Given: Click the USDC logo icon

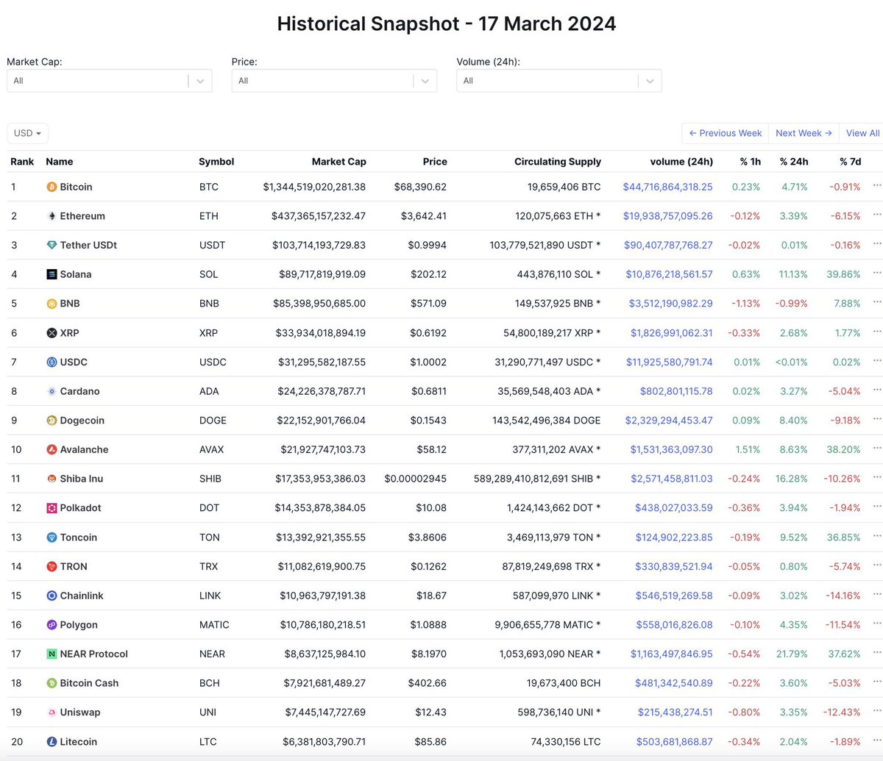Looking at the screenshot, I should click(52, 362).
